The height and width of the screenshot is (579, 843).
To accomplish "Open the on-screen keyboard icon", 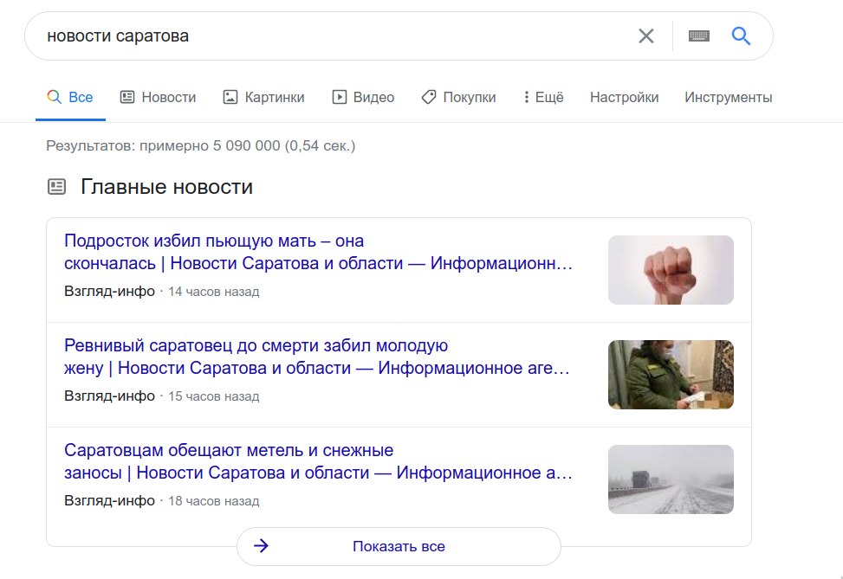I will coord(699,36).
